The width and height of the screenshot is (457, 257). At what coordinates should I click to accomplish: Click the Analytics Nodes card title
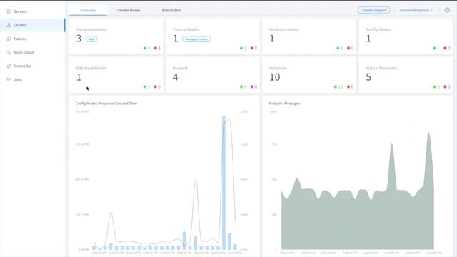[x=284, y=29]
